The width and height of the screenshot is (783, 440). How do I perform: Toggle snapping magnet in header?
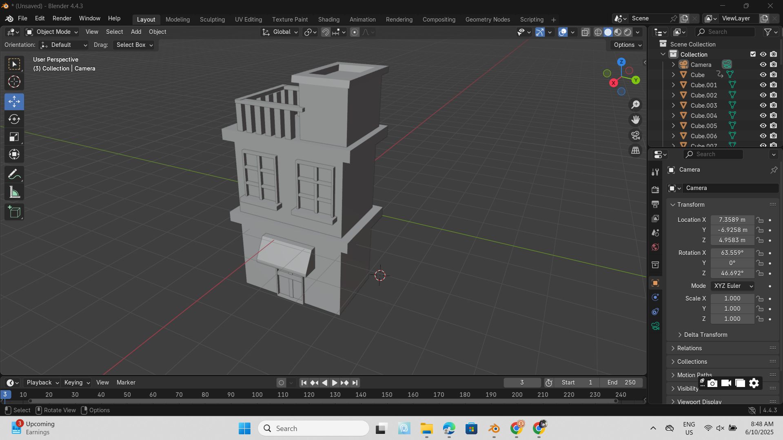[325, 32]
